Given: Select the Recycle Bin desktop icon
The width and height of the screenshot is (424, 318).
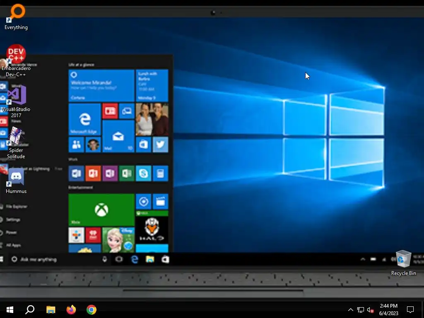Looking at the screenshot, I should (x=403, y=263).
